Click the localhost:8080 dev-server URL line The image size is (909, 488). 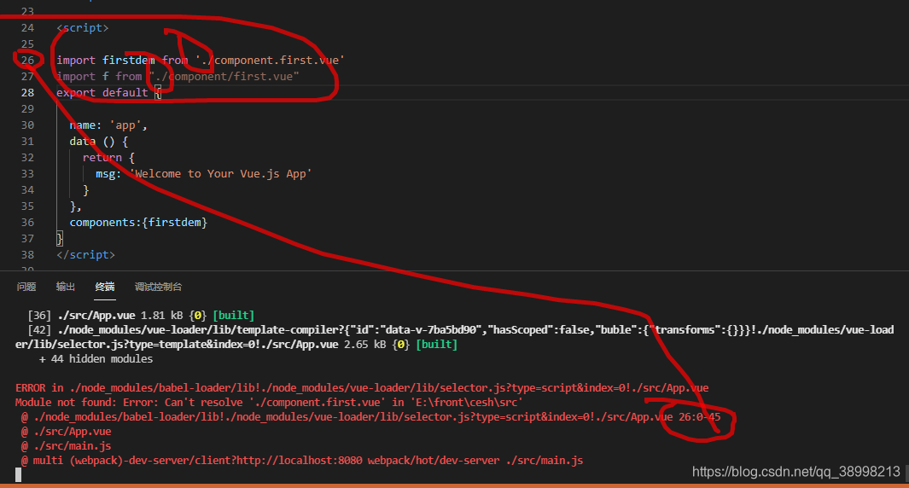[302, 461]
